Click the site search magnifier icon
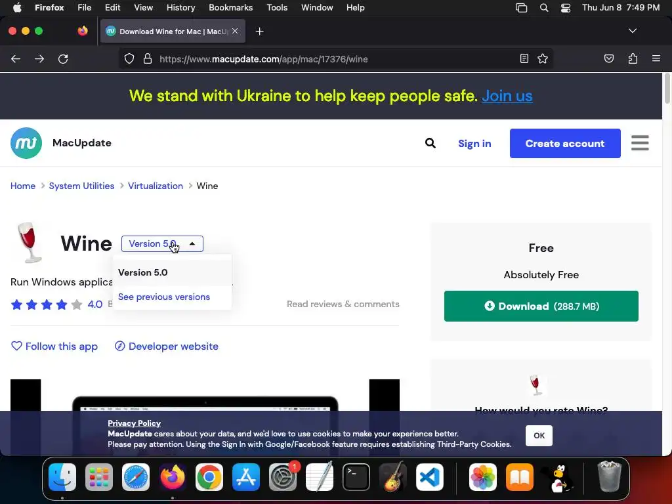672x504 pixels. pos(430,143)
